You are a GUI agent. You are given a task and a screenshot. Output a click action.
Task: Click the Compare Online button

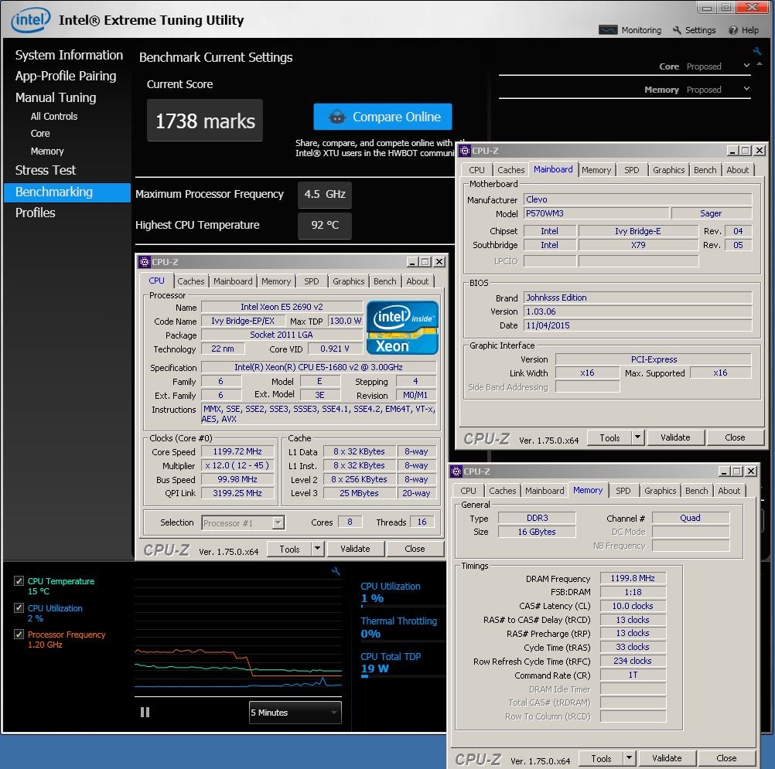pyautogui.click(x=383, y=117)
